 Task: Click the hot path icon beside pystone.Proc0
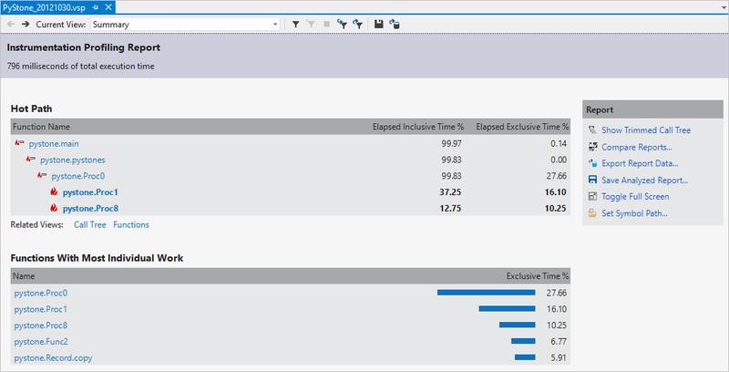coord(42,176)
